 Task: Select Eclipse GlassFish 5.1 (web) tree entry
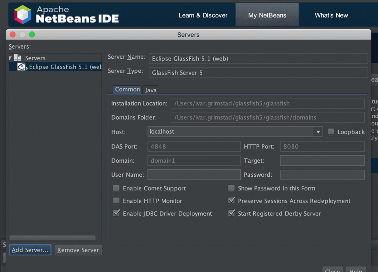tap(55, 67)
